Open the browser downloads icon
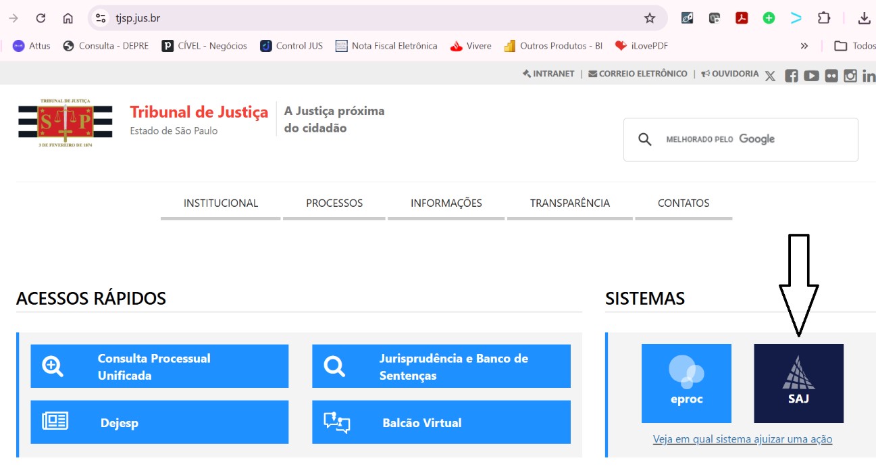Image resolution: width=876 pixels, height=475 pixels. 864,18
